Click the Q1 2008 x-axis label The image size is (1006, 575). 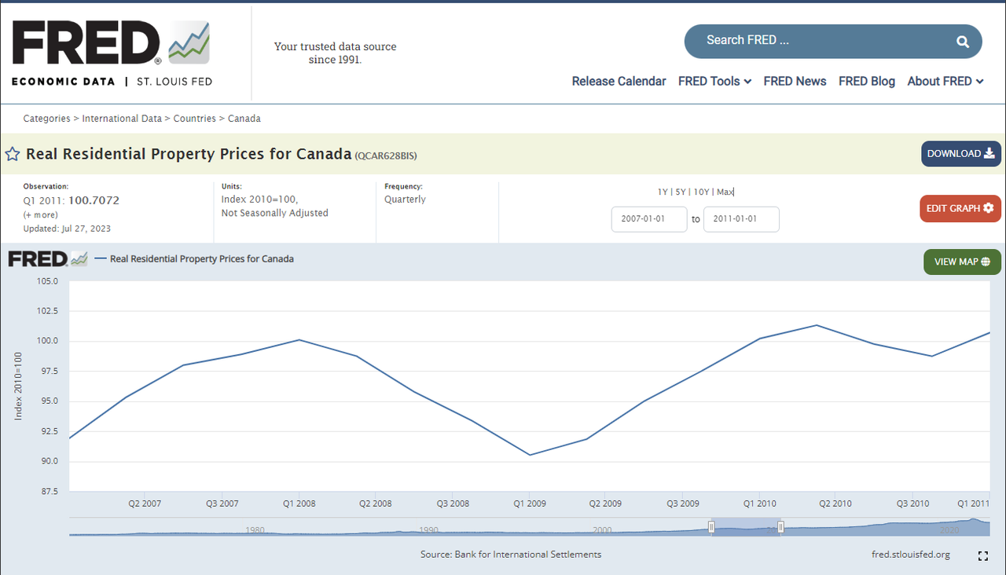click(x=299, y=504)
